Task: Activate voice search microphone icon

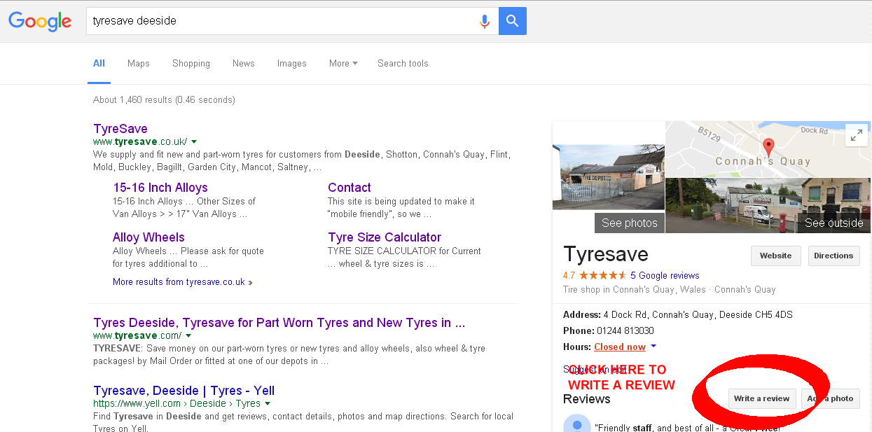Action: 484,21
